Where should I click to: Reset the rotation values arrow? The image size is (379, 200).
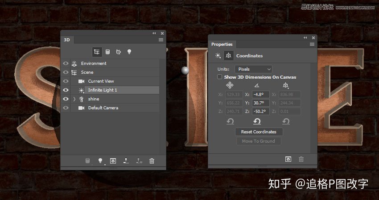coord(257,121)
